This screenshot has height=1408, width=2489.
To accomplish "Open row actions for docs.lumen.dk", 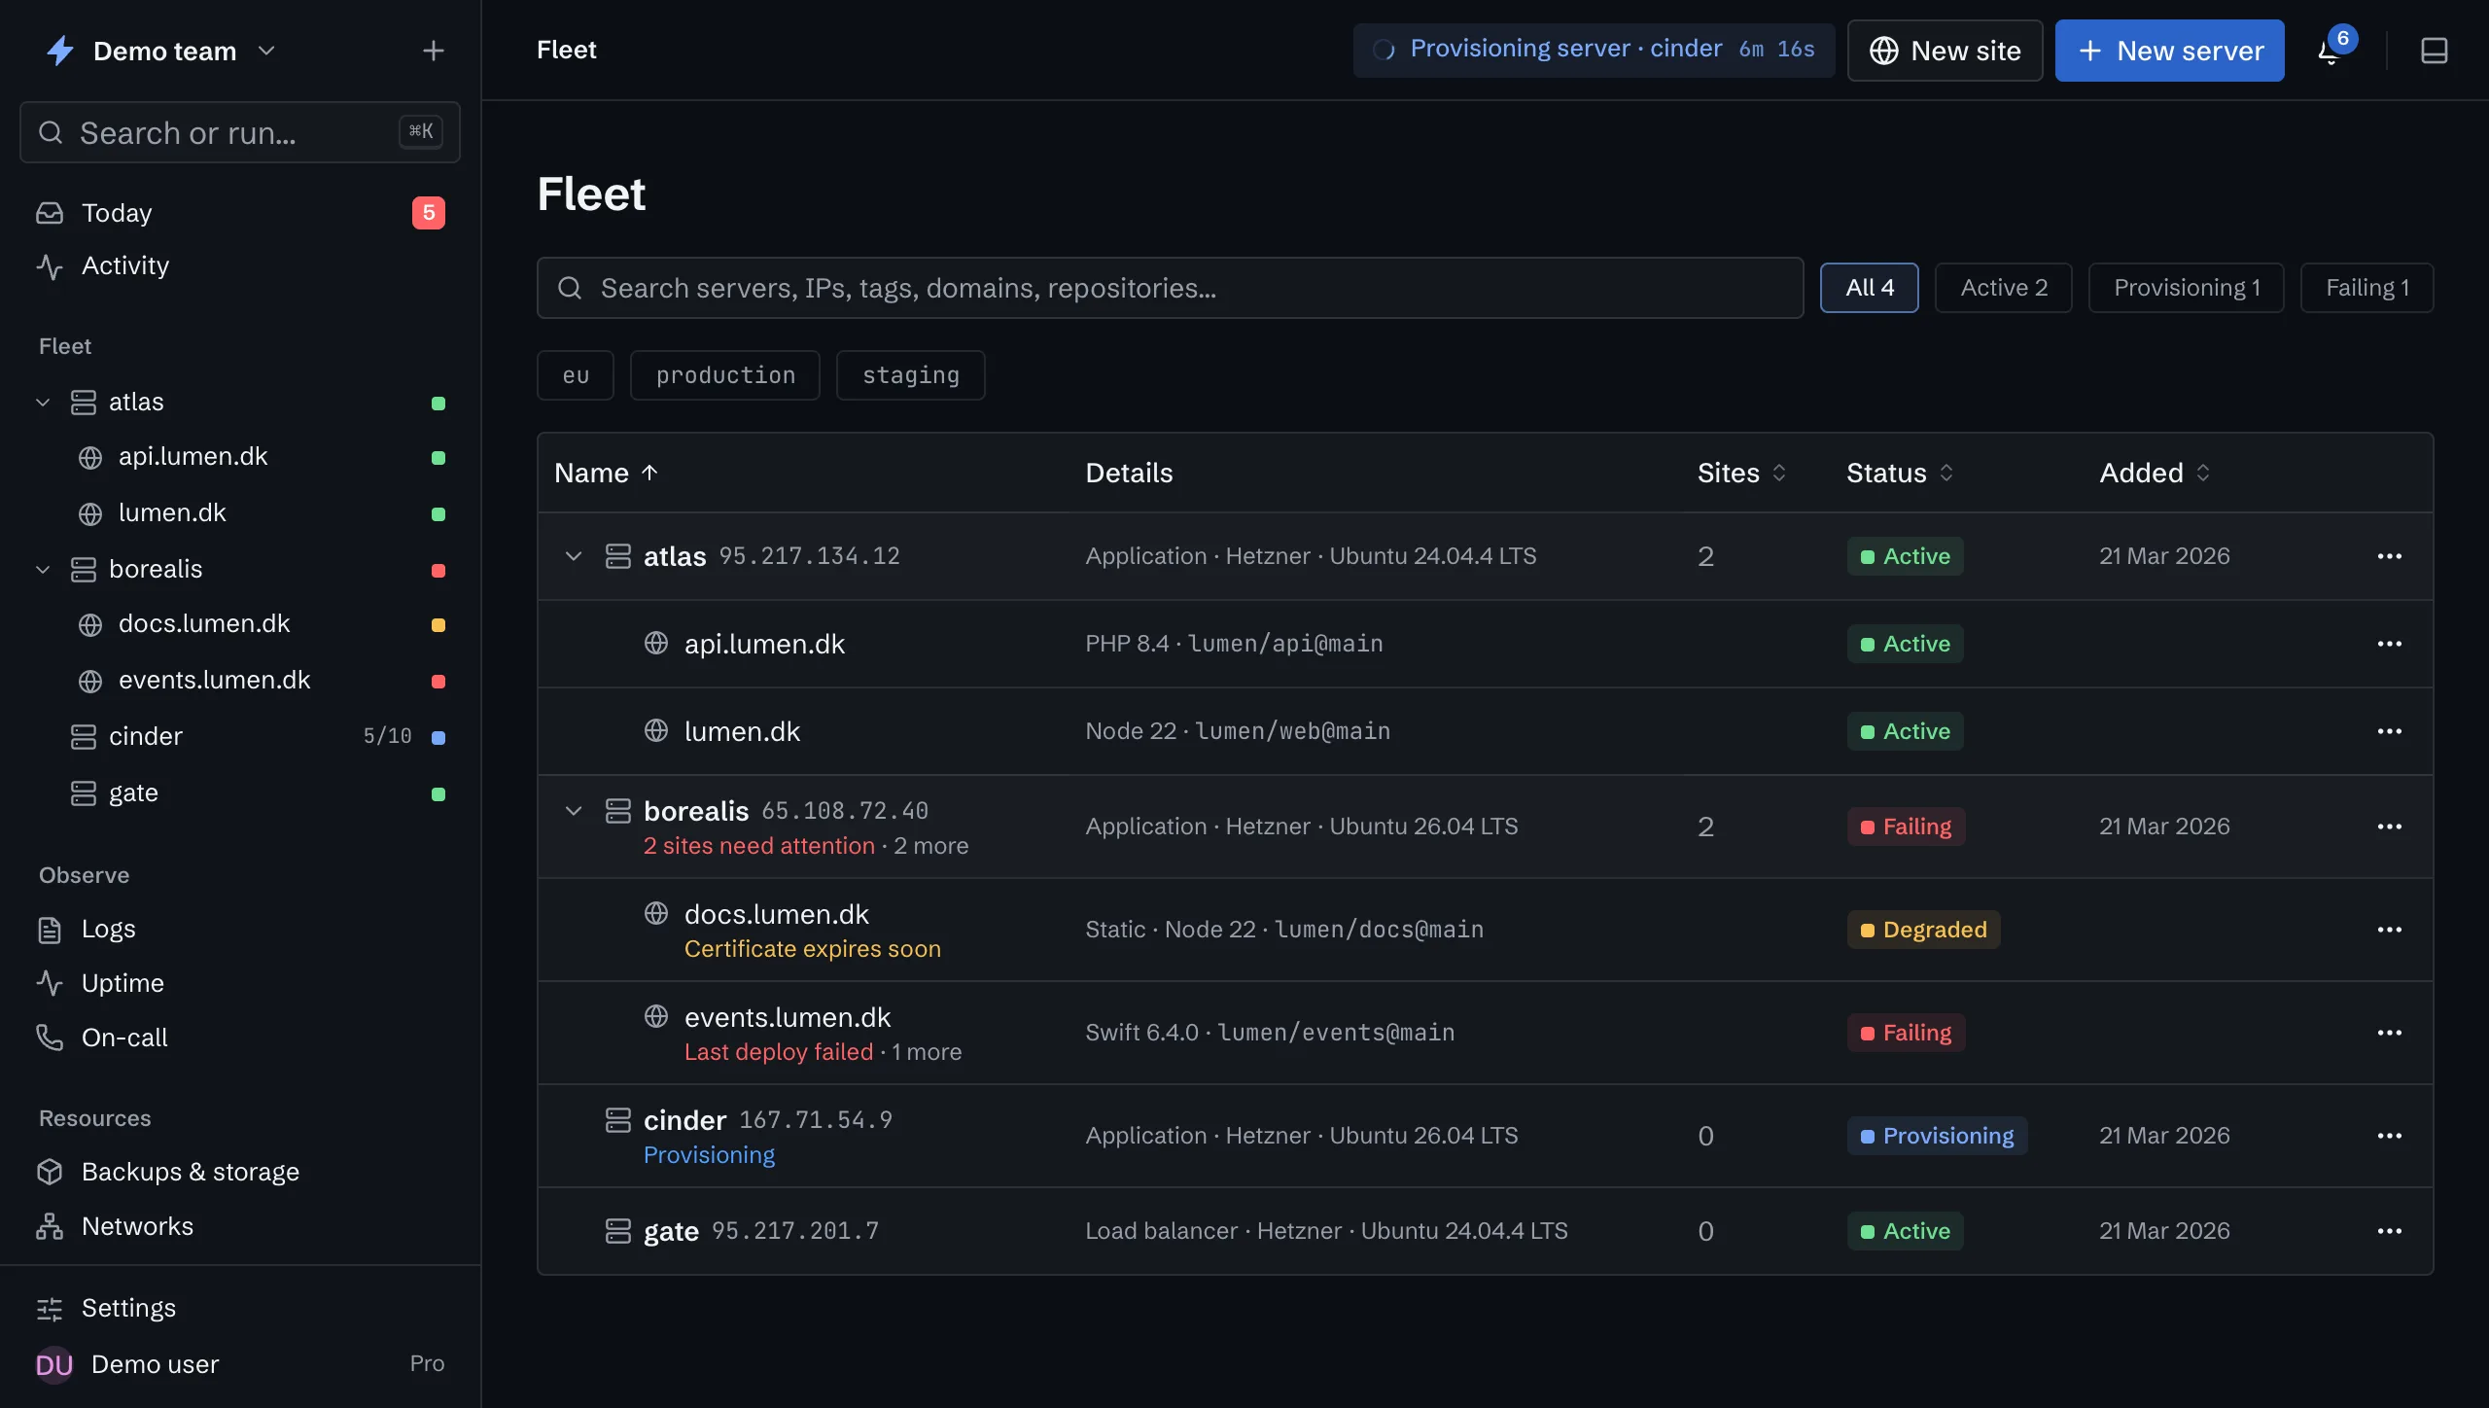I will [x=2389, y=930].
